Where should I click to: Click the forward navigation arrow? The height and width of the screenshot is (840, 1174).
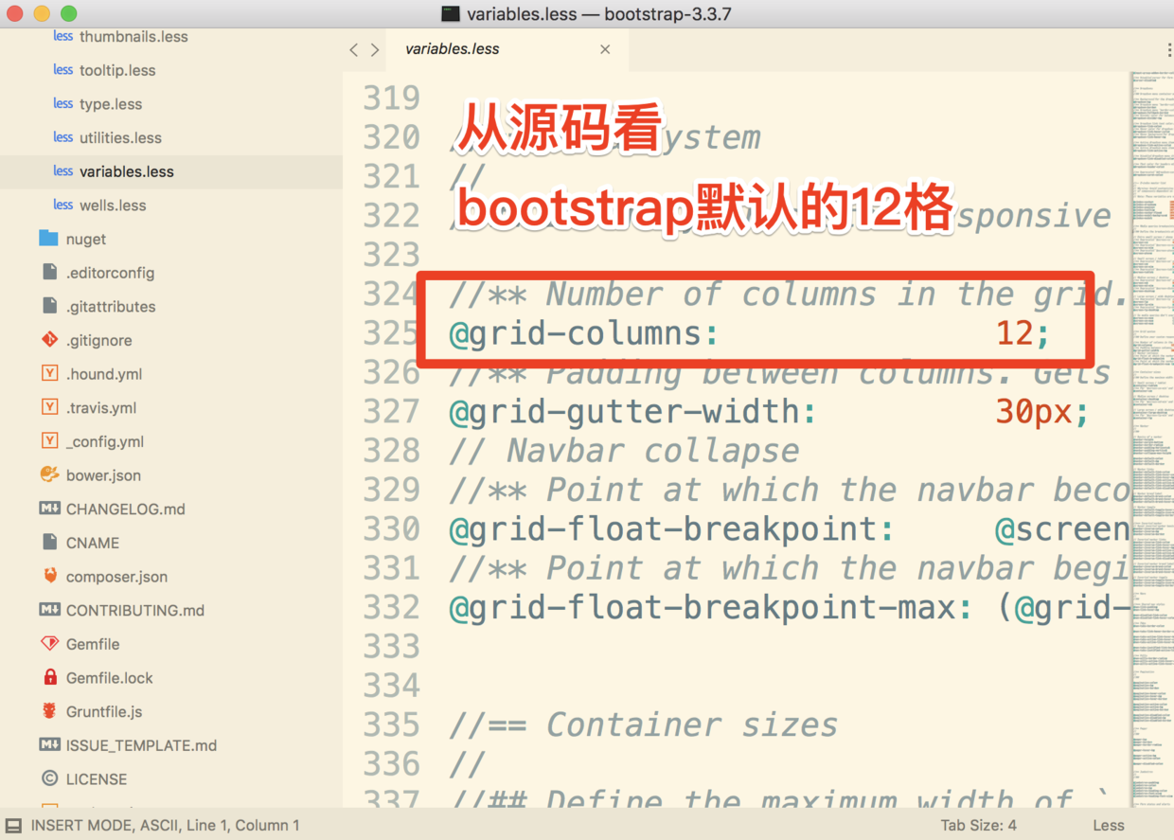[373, 48]
